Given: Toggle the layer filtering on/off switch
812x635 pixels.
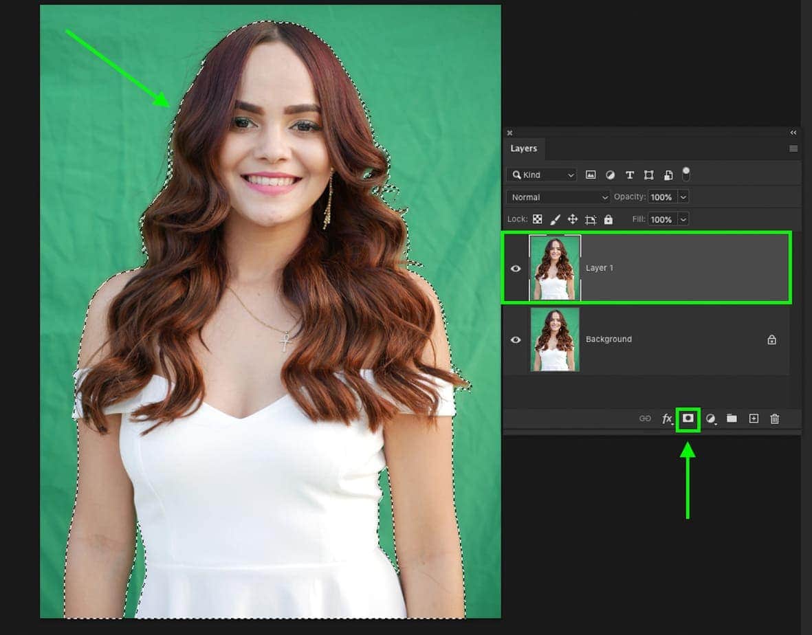Looking at the screenshot, I should coord(685,174).
